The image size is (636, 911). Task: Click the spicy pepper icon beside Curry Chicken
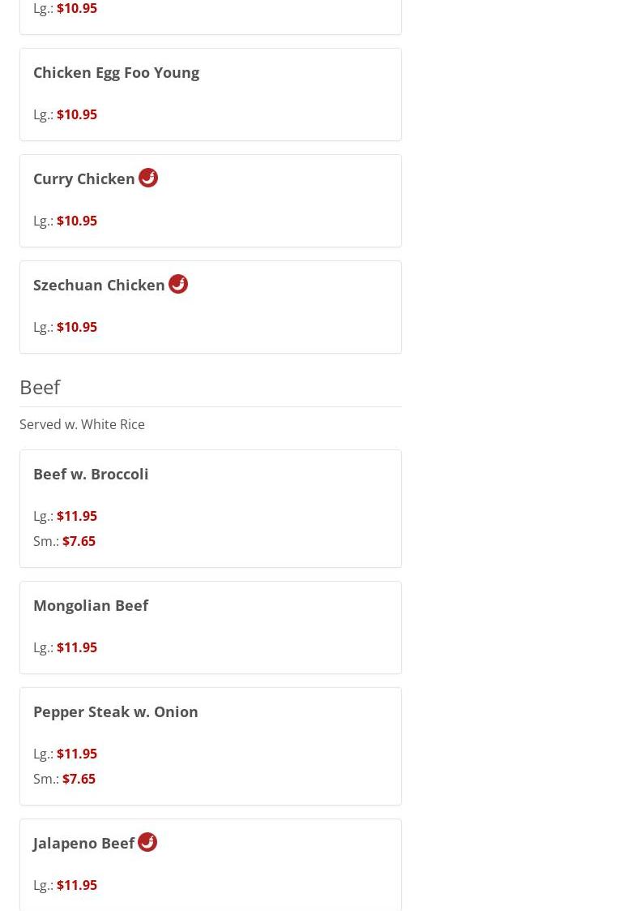pyautogui.click(x=148, y=178)
